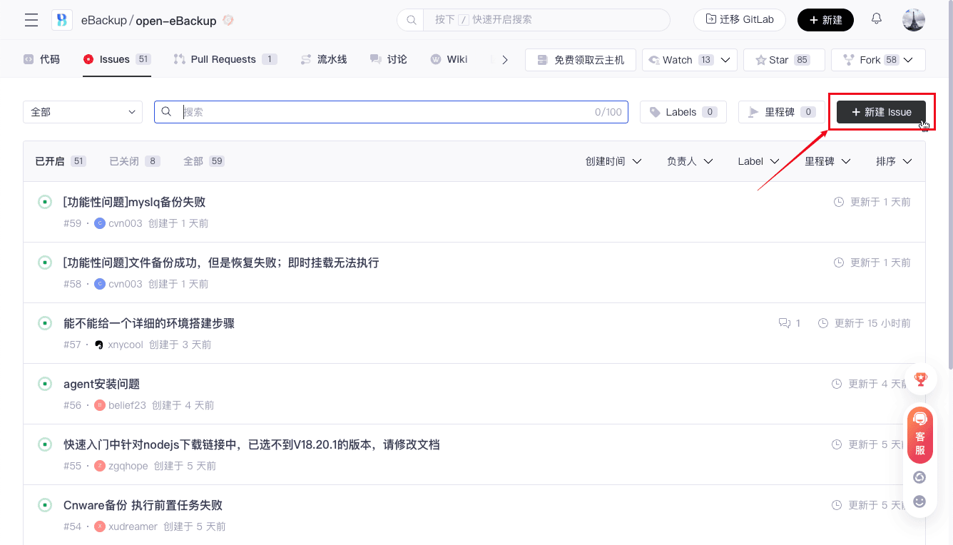Open the 客服 customer service widget

click(919, 435)
